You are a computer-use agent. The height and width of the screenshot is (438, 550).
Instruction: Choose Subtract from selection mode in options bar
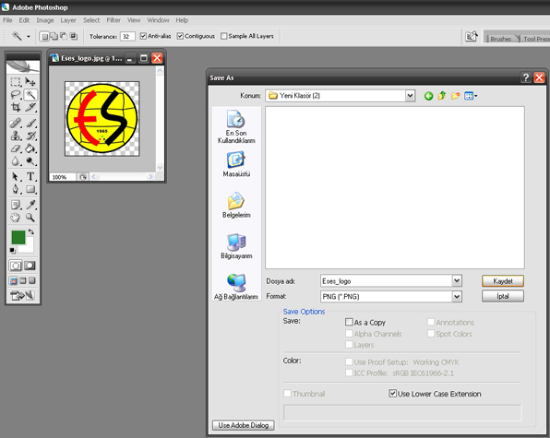coord(64,36)
